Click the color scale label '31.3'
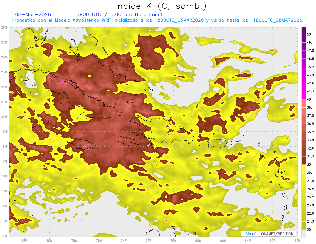This screenshot has height=244, width=316. coord(310,156)
